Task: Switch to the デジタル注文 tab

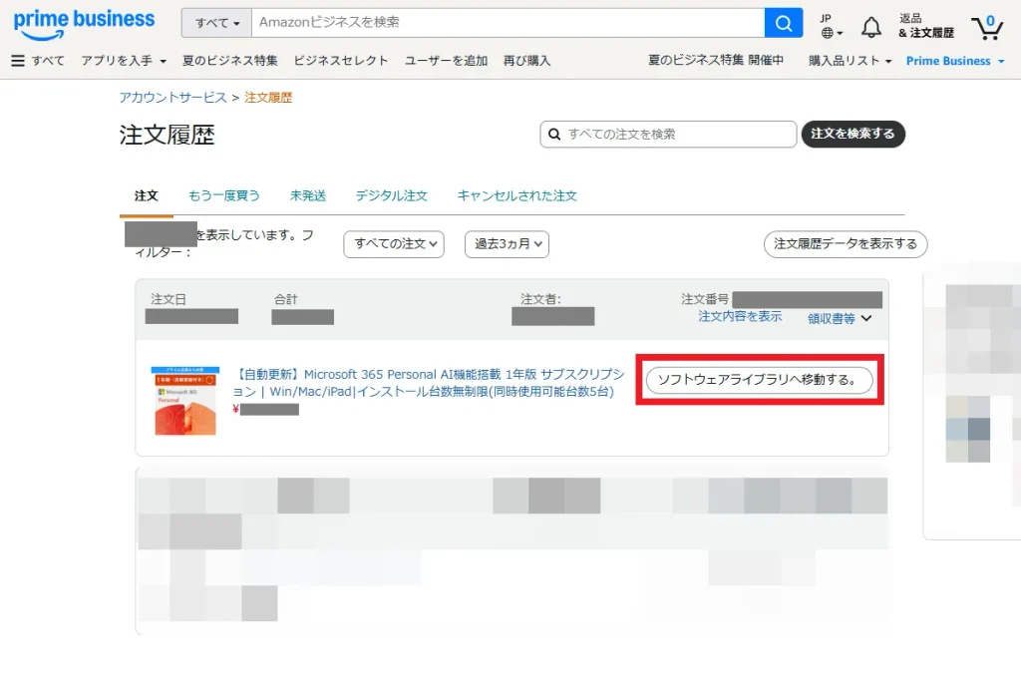Action: (391, 196)
